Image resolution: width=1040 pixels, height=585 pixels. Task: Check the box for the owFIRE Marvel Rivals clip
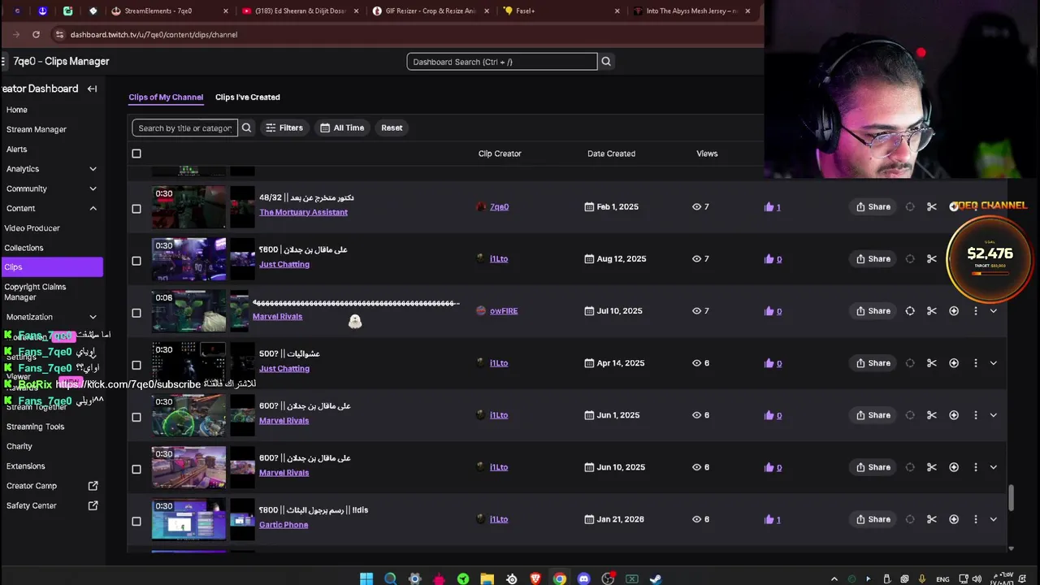coord(136,313)
